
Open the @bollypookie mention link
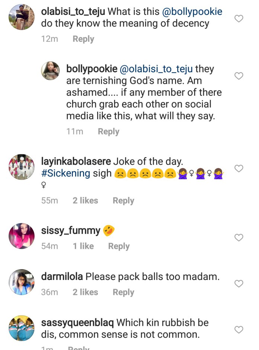(x=192, y=12)
